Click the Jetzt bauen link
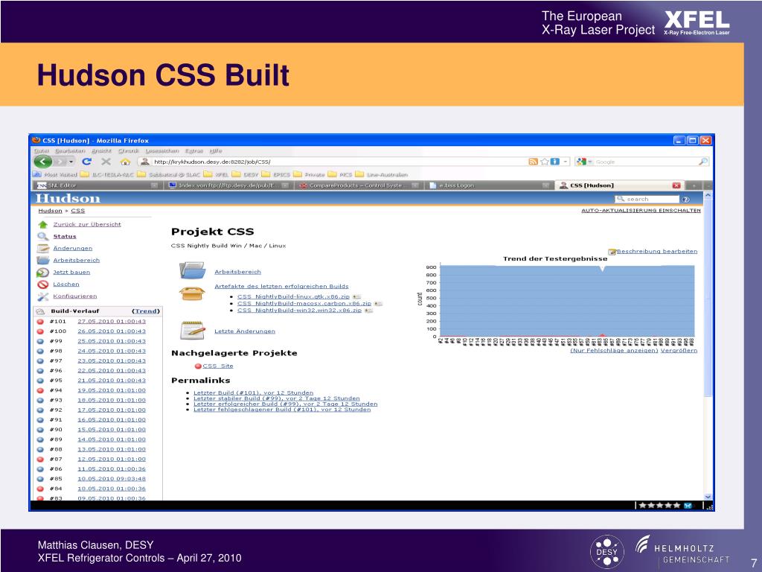 (x=71, y=273)
